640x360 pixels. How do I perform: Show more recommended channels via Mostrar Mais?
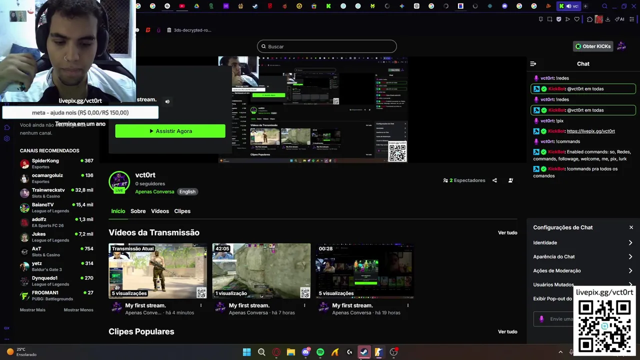click(x=32, y=310)
